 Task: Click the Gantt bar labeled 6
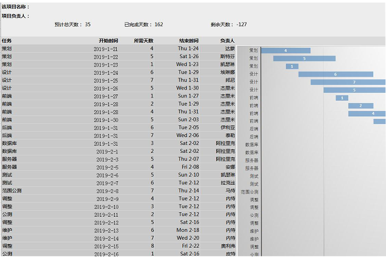336,74
